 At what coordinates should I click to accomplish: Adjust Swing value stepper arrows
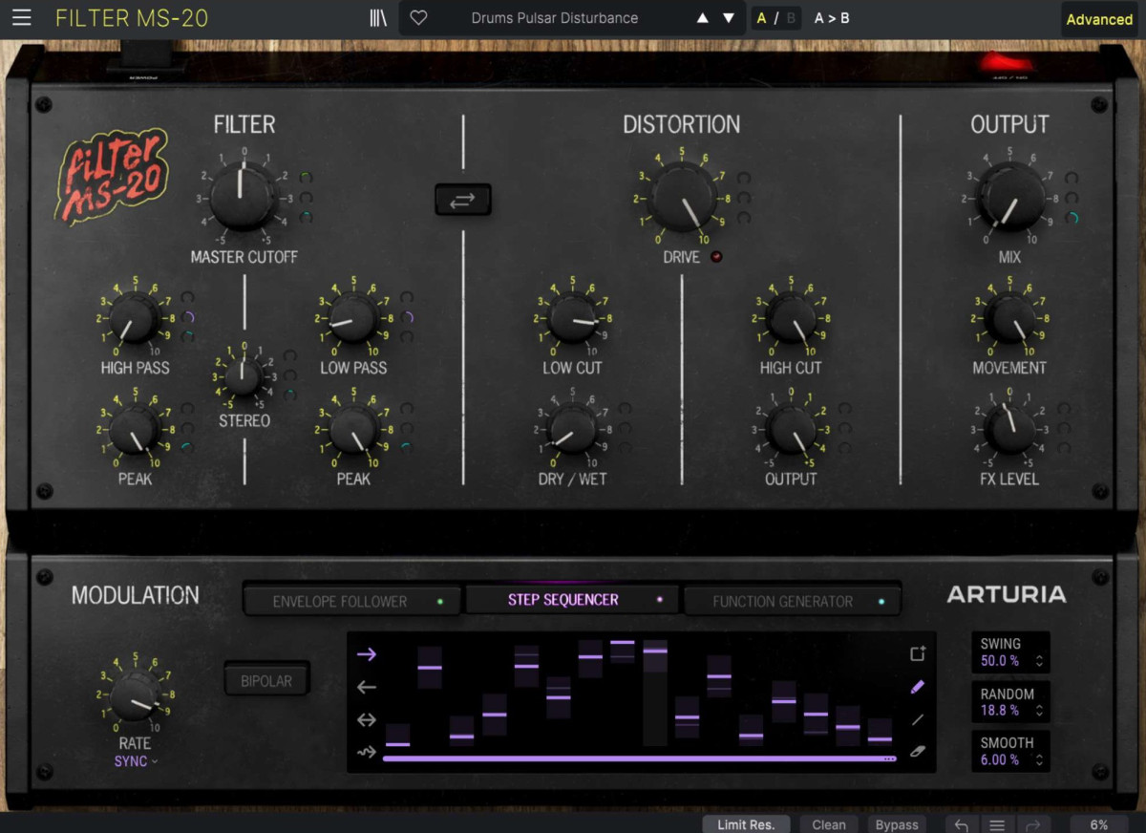coord(1039,661)
